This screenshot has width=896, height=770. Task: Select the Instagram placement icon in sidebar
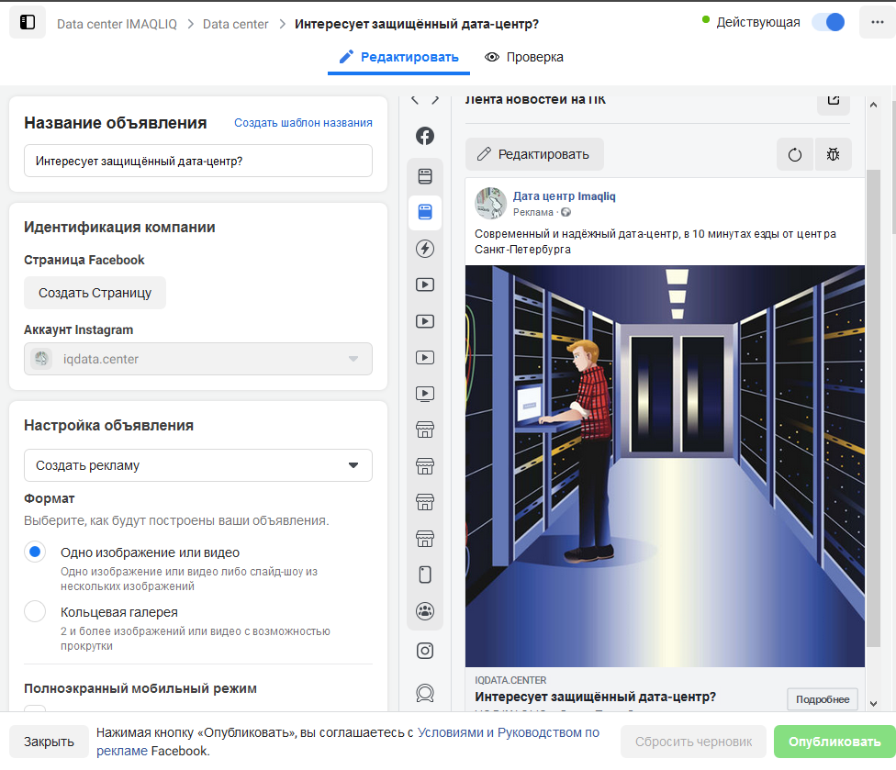click(425, 651)
